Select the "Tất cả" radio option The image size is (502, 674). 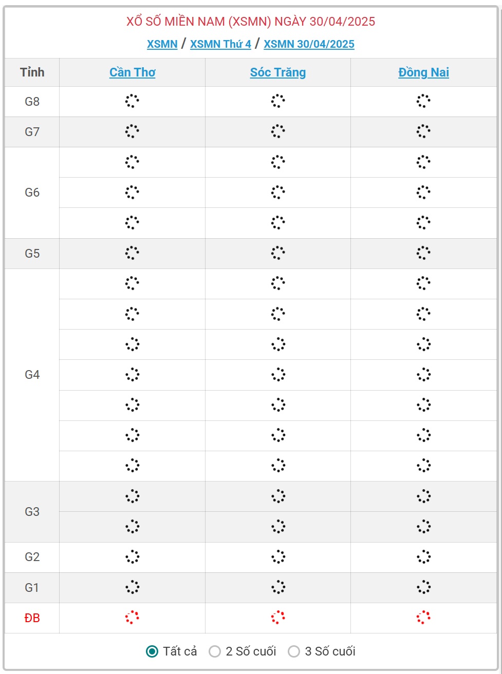tap(152, 651)
